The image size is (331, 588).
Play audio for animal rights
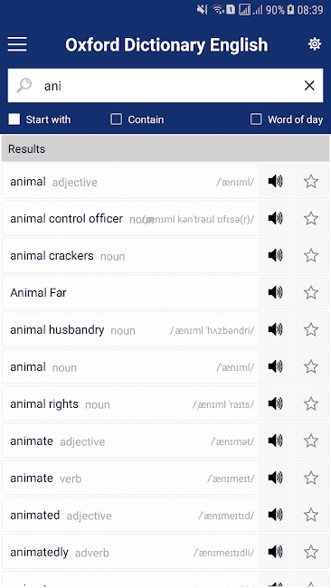(275, 403)
